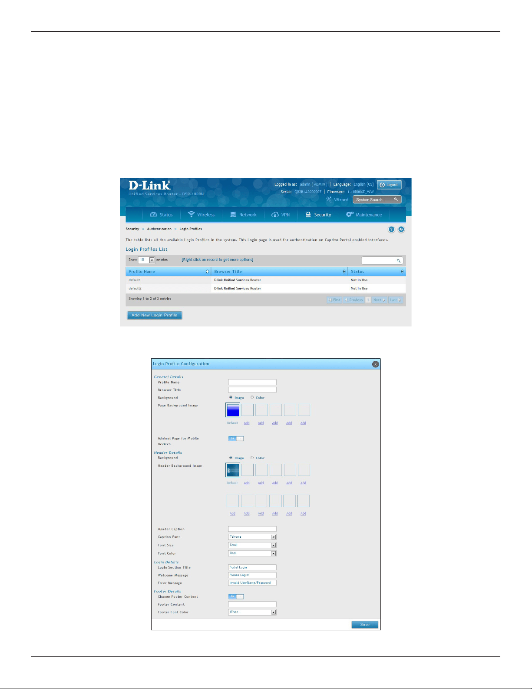Sort by Status column arrow
Viewport: 532px width, 689px height.
[x=402, y=272]
